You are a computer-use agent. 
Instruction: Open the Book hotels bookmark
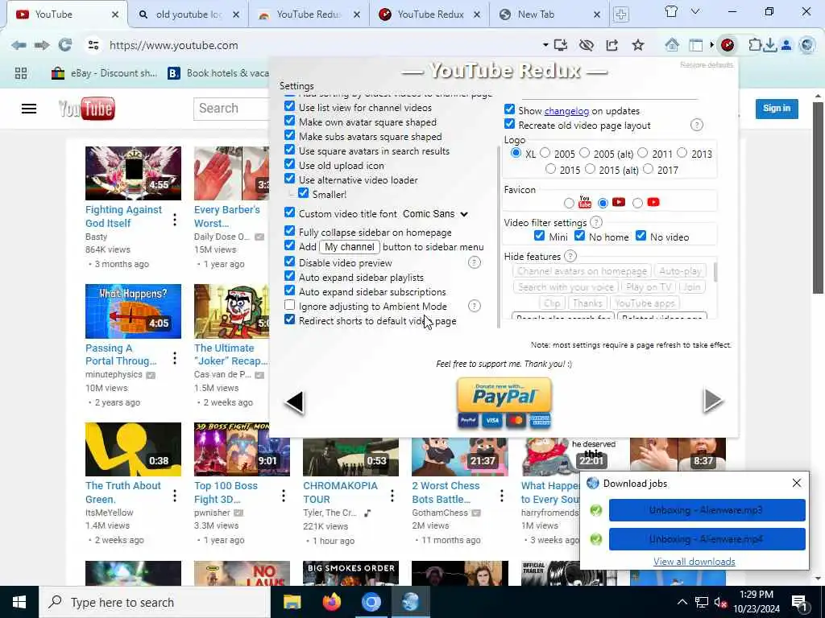[x=218, y=73]
